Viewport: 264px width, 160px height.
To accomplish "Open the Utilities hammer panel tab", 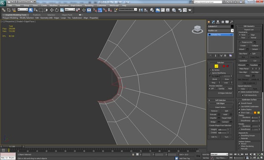I will pyautogui.click(x=231, y=22).
